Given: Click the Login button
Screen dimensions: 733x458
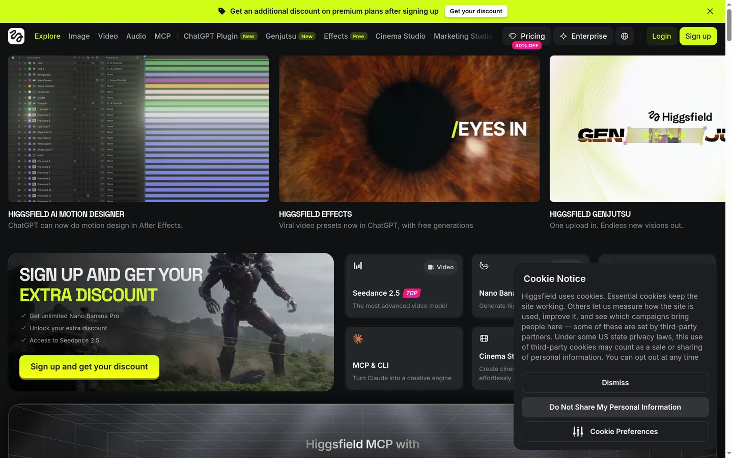Looking at the screenshot, I should (x=662, y=36).
